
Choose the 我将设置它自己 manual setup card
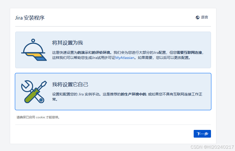(113, 92)
